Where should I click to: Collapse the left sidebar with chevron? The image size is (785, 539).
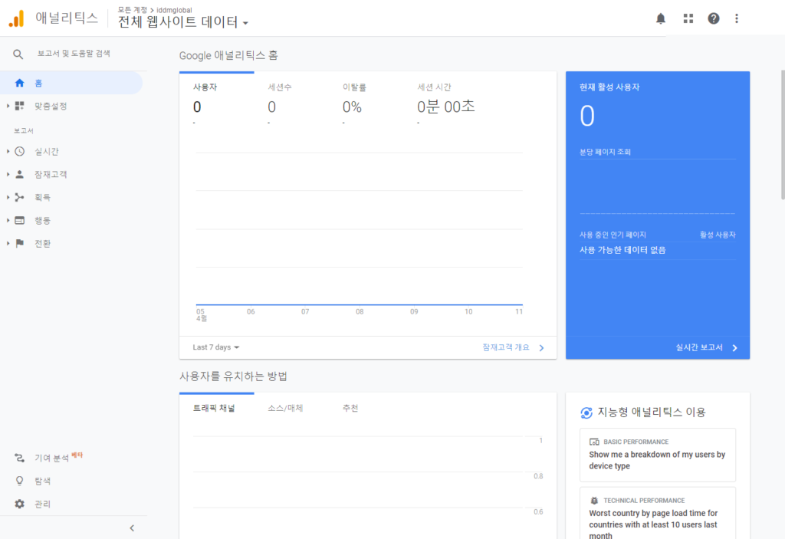pos(132,527)
